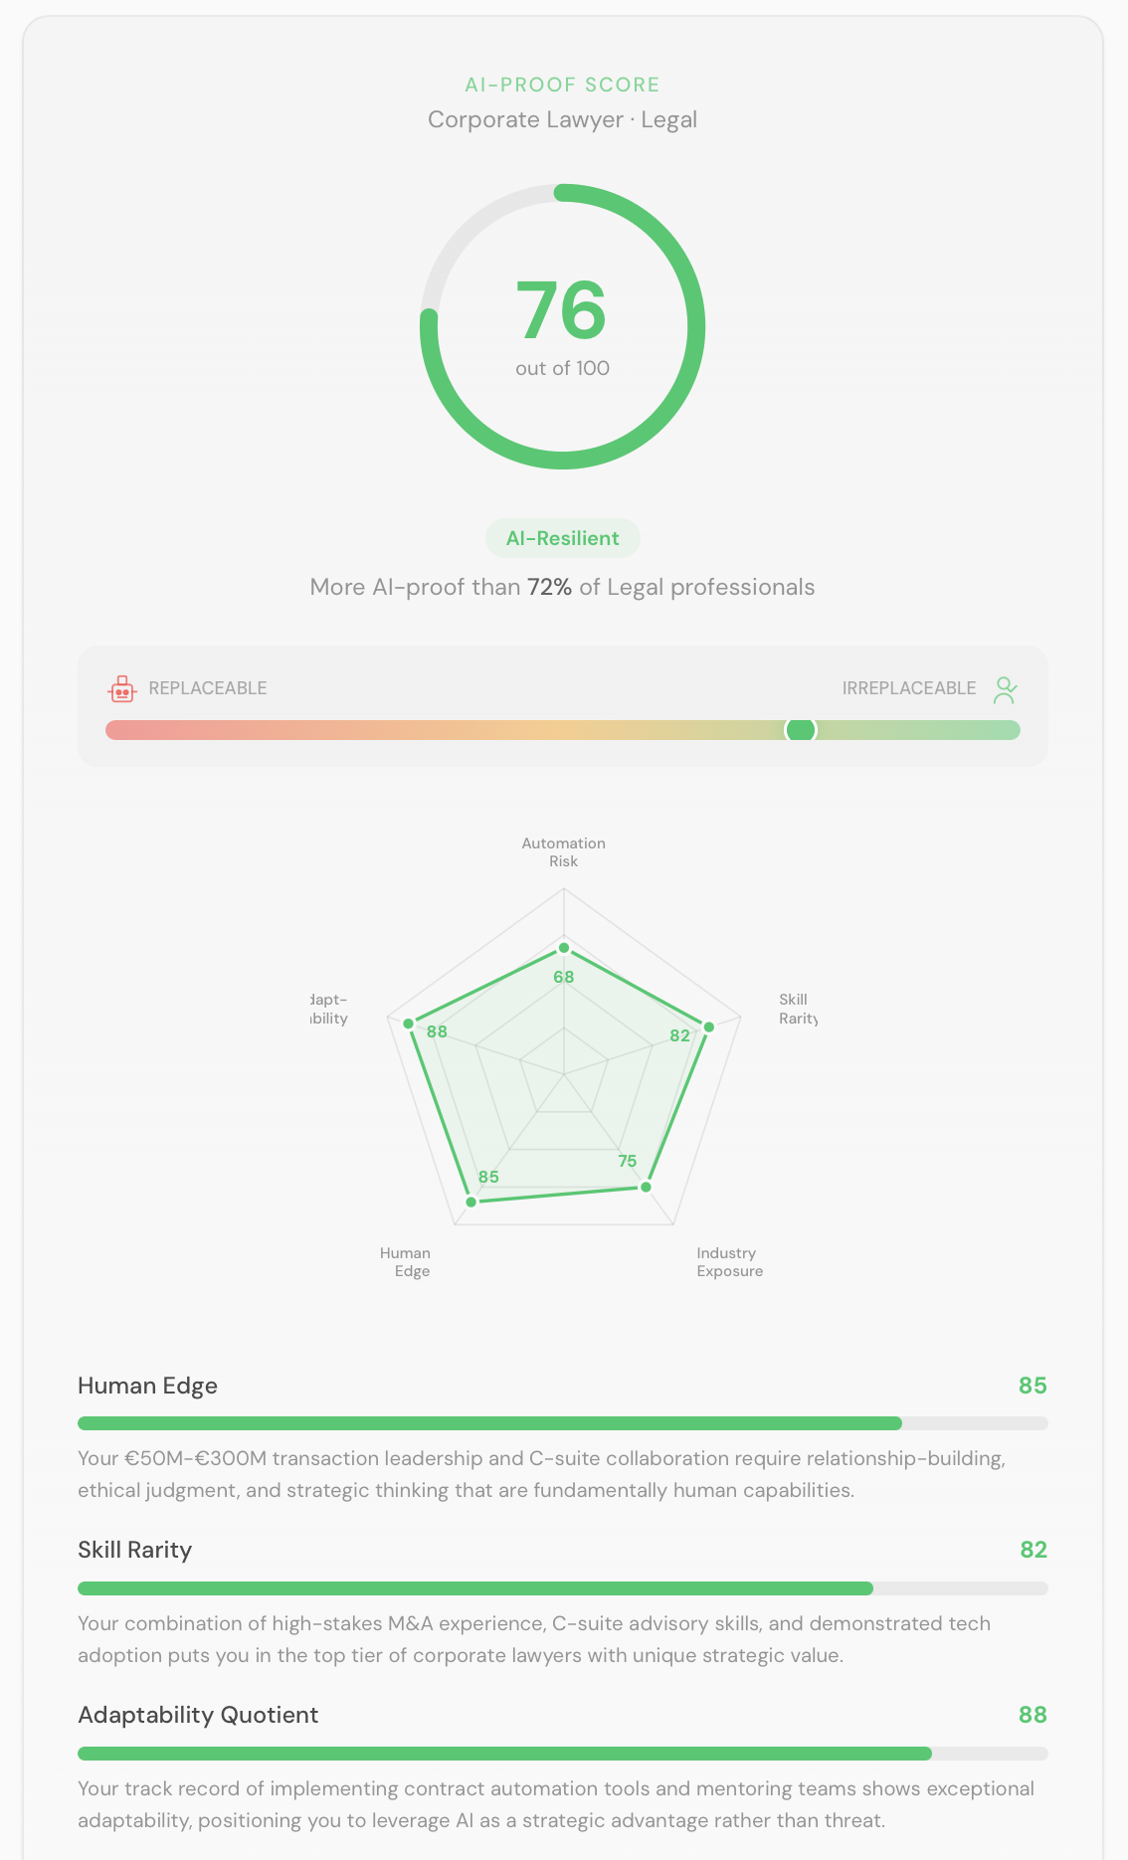The width and height of the screenshot is (1128, 1860).
Task: Select the Corporate Lawyer · Legal label
Action: click(563, 119)
